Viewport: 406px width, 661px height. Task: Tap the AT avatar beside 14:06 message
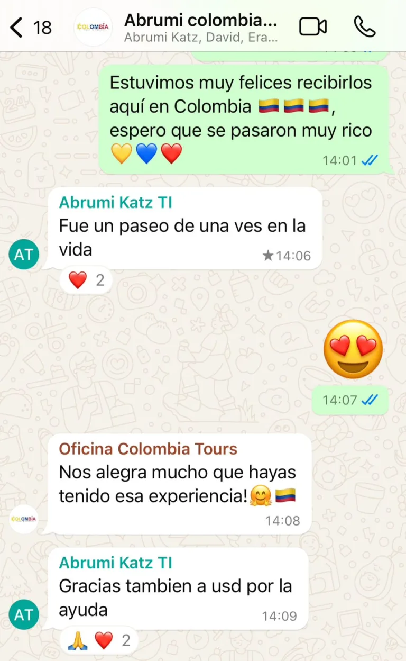point(24,255)
